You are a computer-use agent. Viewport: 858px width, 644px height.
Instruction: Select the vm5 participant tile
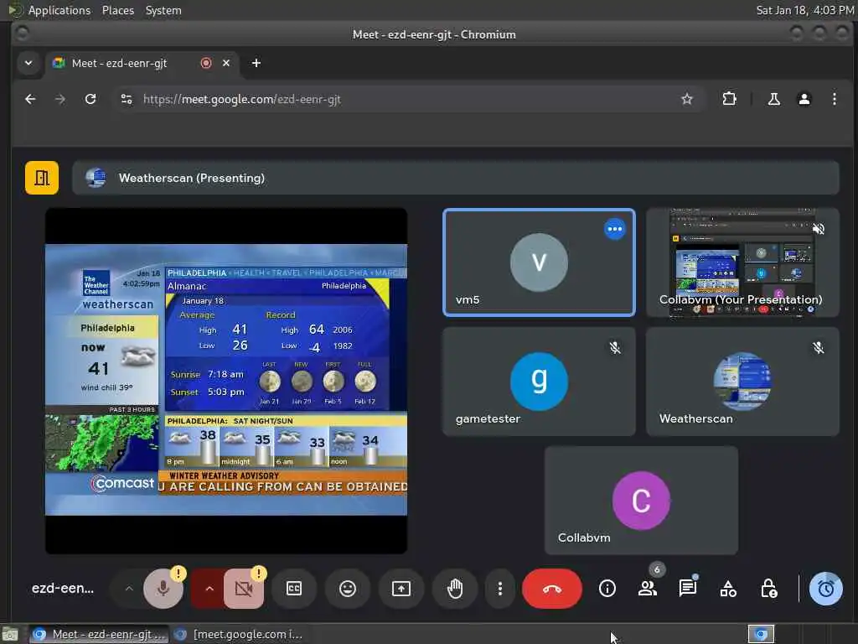click(539, 262)
